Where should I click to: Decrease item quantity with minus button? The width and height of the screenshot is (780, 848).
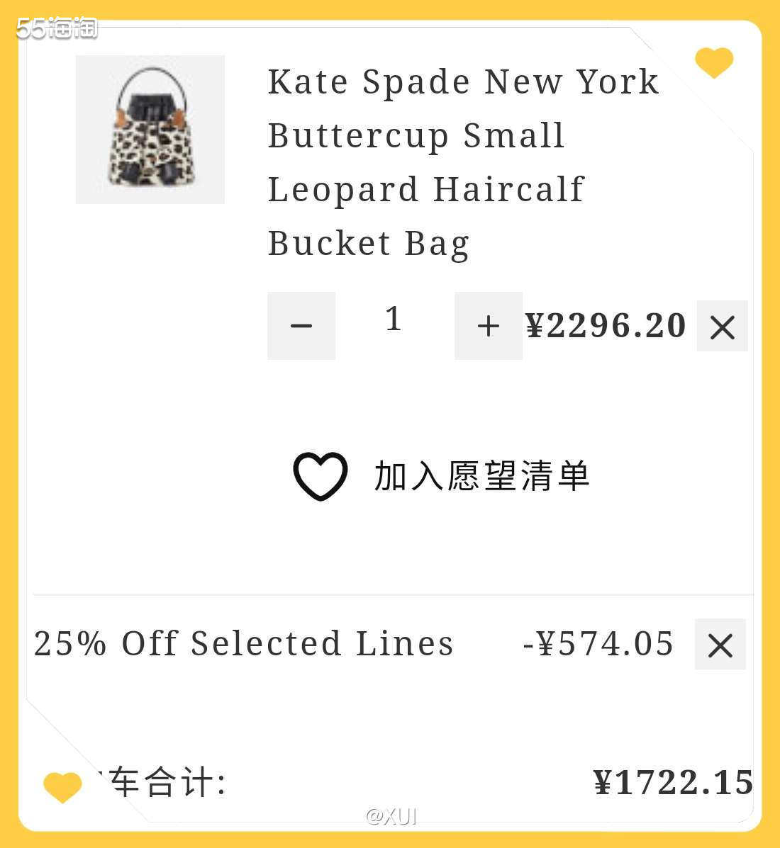[x=301, y=326]
